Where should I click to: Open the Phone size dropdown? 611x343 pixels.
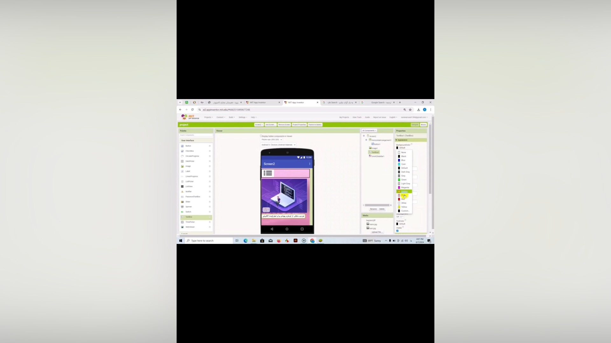coord(271,140)
